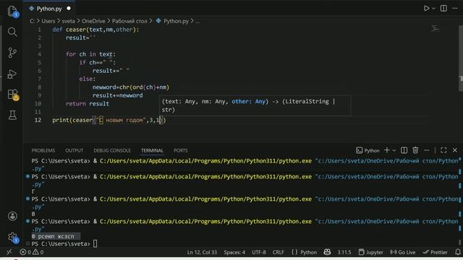Viewport: 463px width, 260px height.
Task: Open the Search view in activity bar
Action: click(x=12, y=32)
